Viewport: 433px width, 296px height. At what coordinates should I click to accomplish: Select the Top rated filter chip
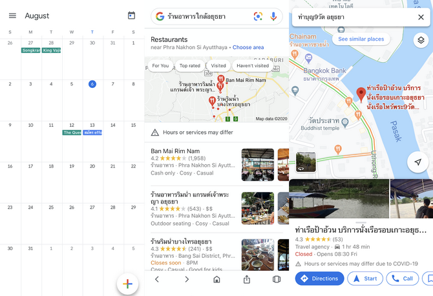pyautogui.click(x=190, y=66)
